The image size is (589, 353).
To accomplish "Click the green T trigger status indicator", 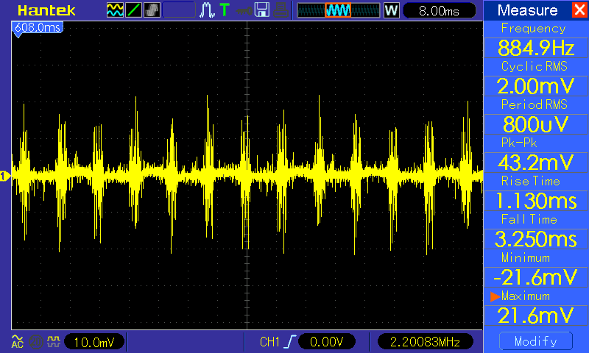I will (x=225, y=10).
